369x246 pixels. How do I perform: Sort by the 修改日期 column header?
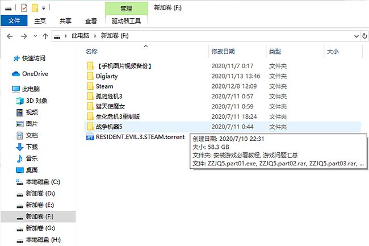tap(223, 51)
